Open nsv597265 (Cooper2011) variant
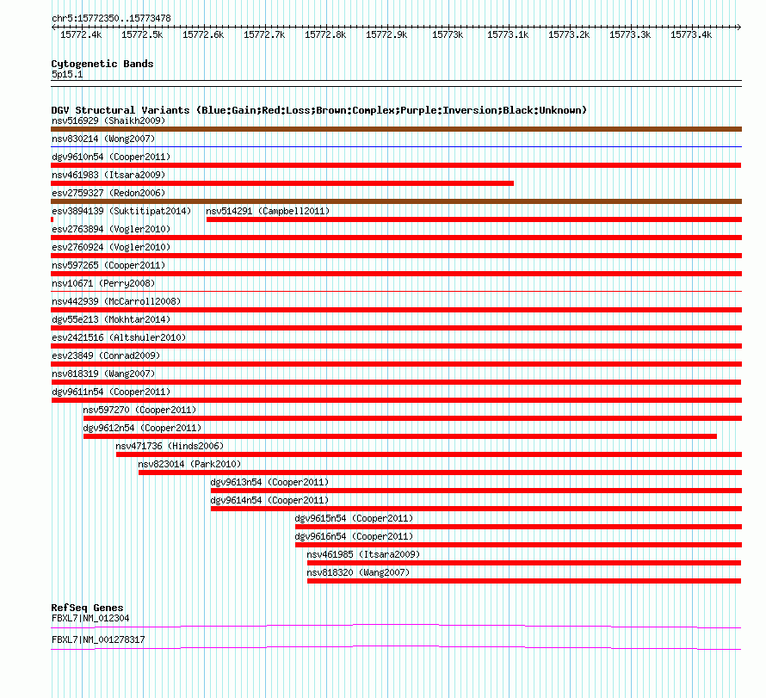The image size is (766, 698). (x=108, y=265)
